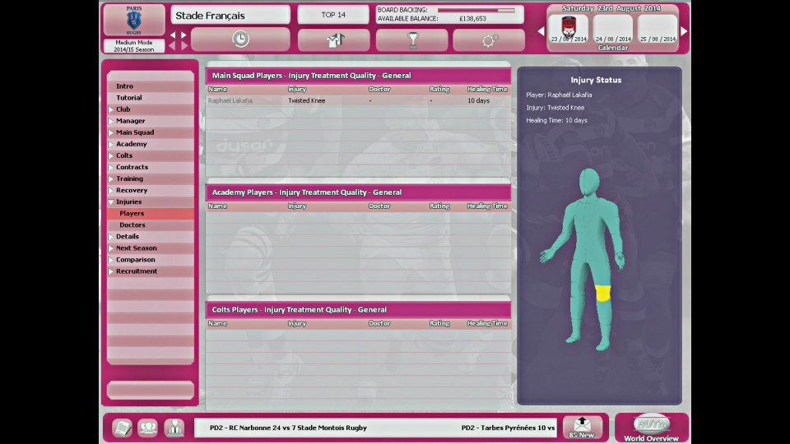This screenshot has height=444, width=790.
Task: Click the TOP 14 league button
Action: [333, 15]
